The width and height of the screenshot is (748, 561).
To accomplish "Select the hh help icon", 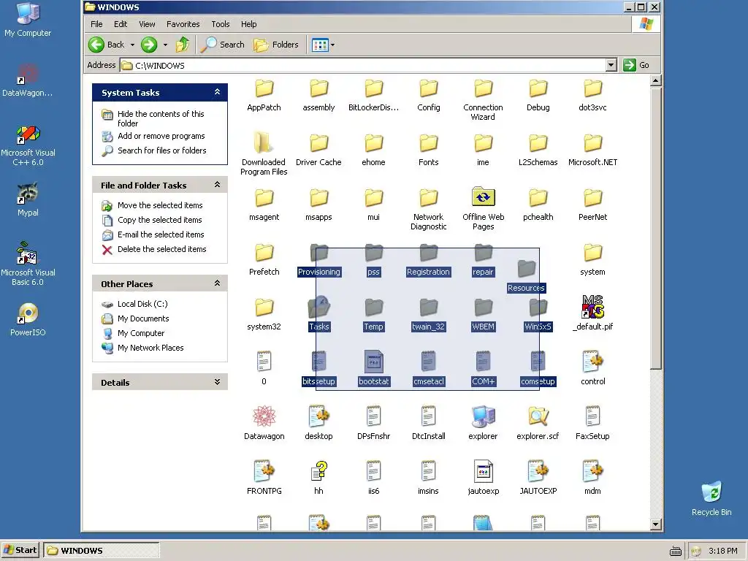I will point(318,471).
